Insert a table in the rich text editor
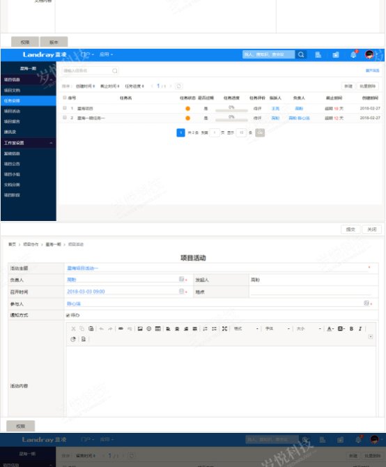 [x=157, y=328]
